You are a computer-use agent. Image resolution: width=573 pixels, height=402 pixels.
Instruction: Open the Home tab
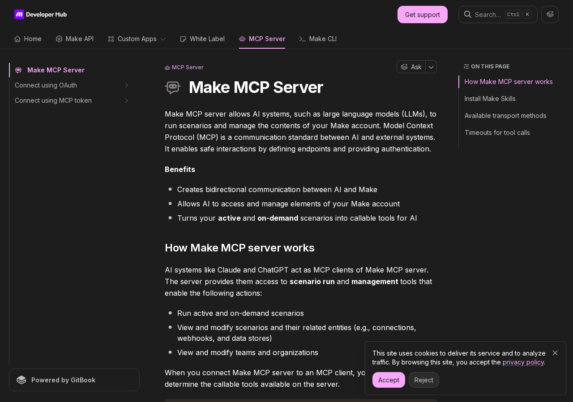pyautogui.click(x=28, y=39)
